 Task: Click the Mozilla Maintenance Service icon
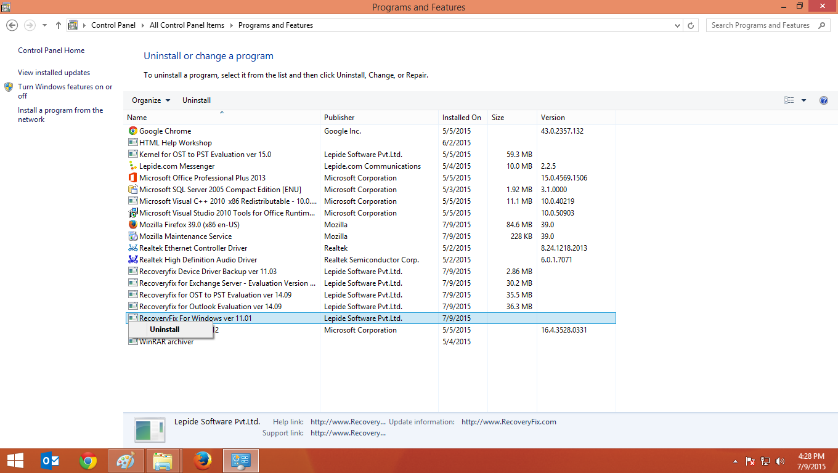[x=132, y=236]
